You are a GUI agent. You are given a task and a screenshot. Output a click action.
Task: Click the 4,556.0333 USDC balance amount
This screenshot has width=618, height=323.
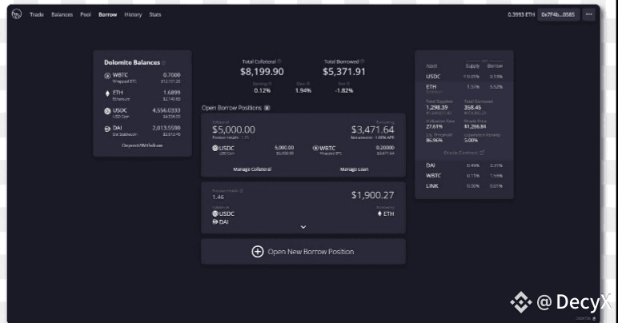click(167, 110)
